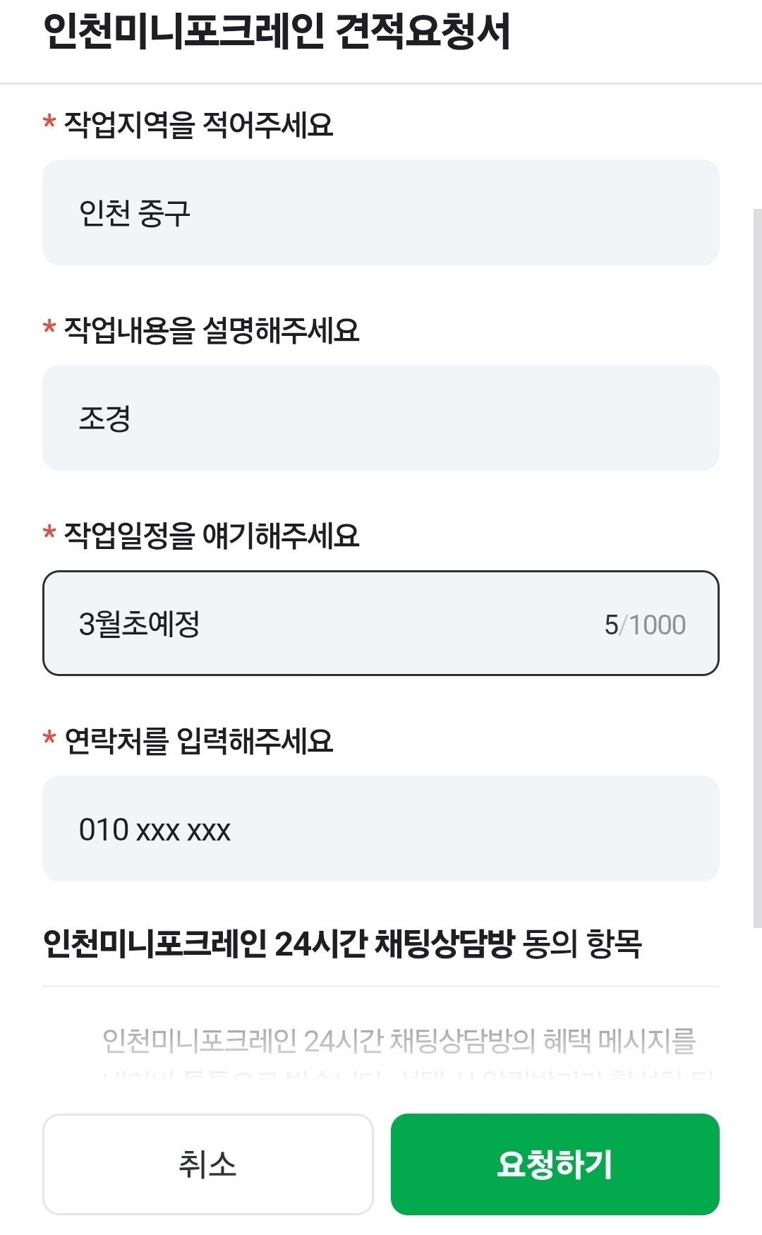Click the 작업내용을 설명해주세요 label
This screenshot has height=1235, width=762.
tap(212, 330)
